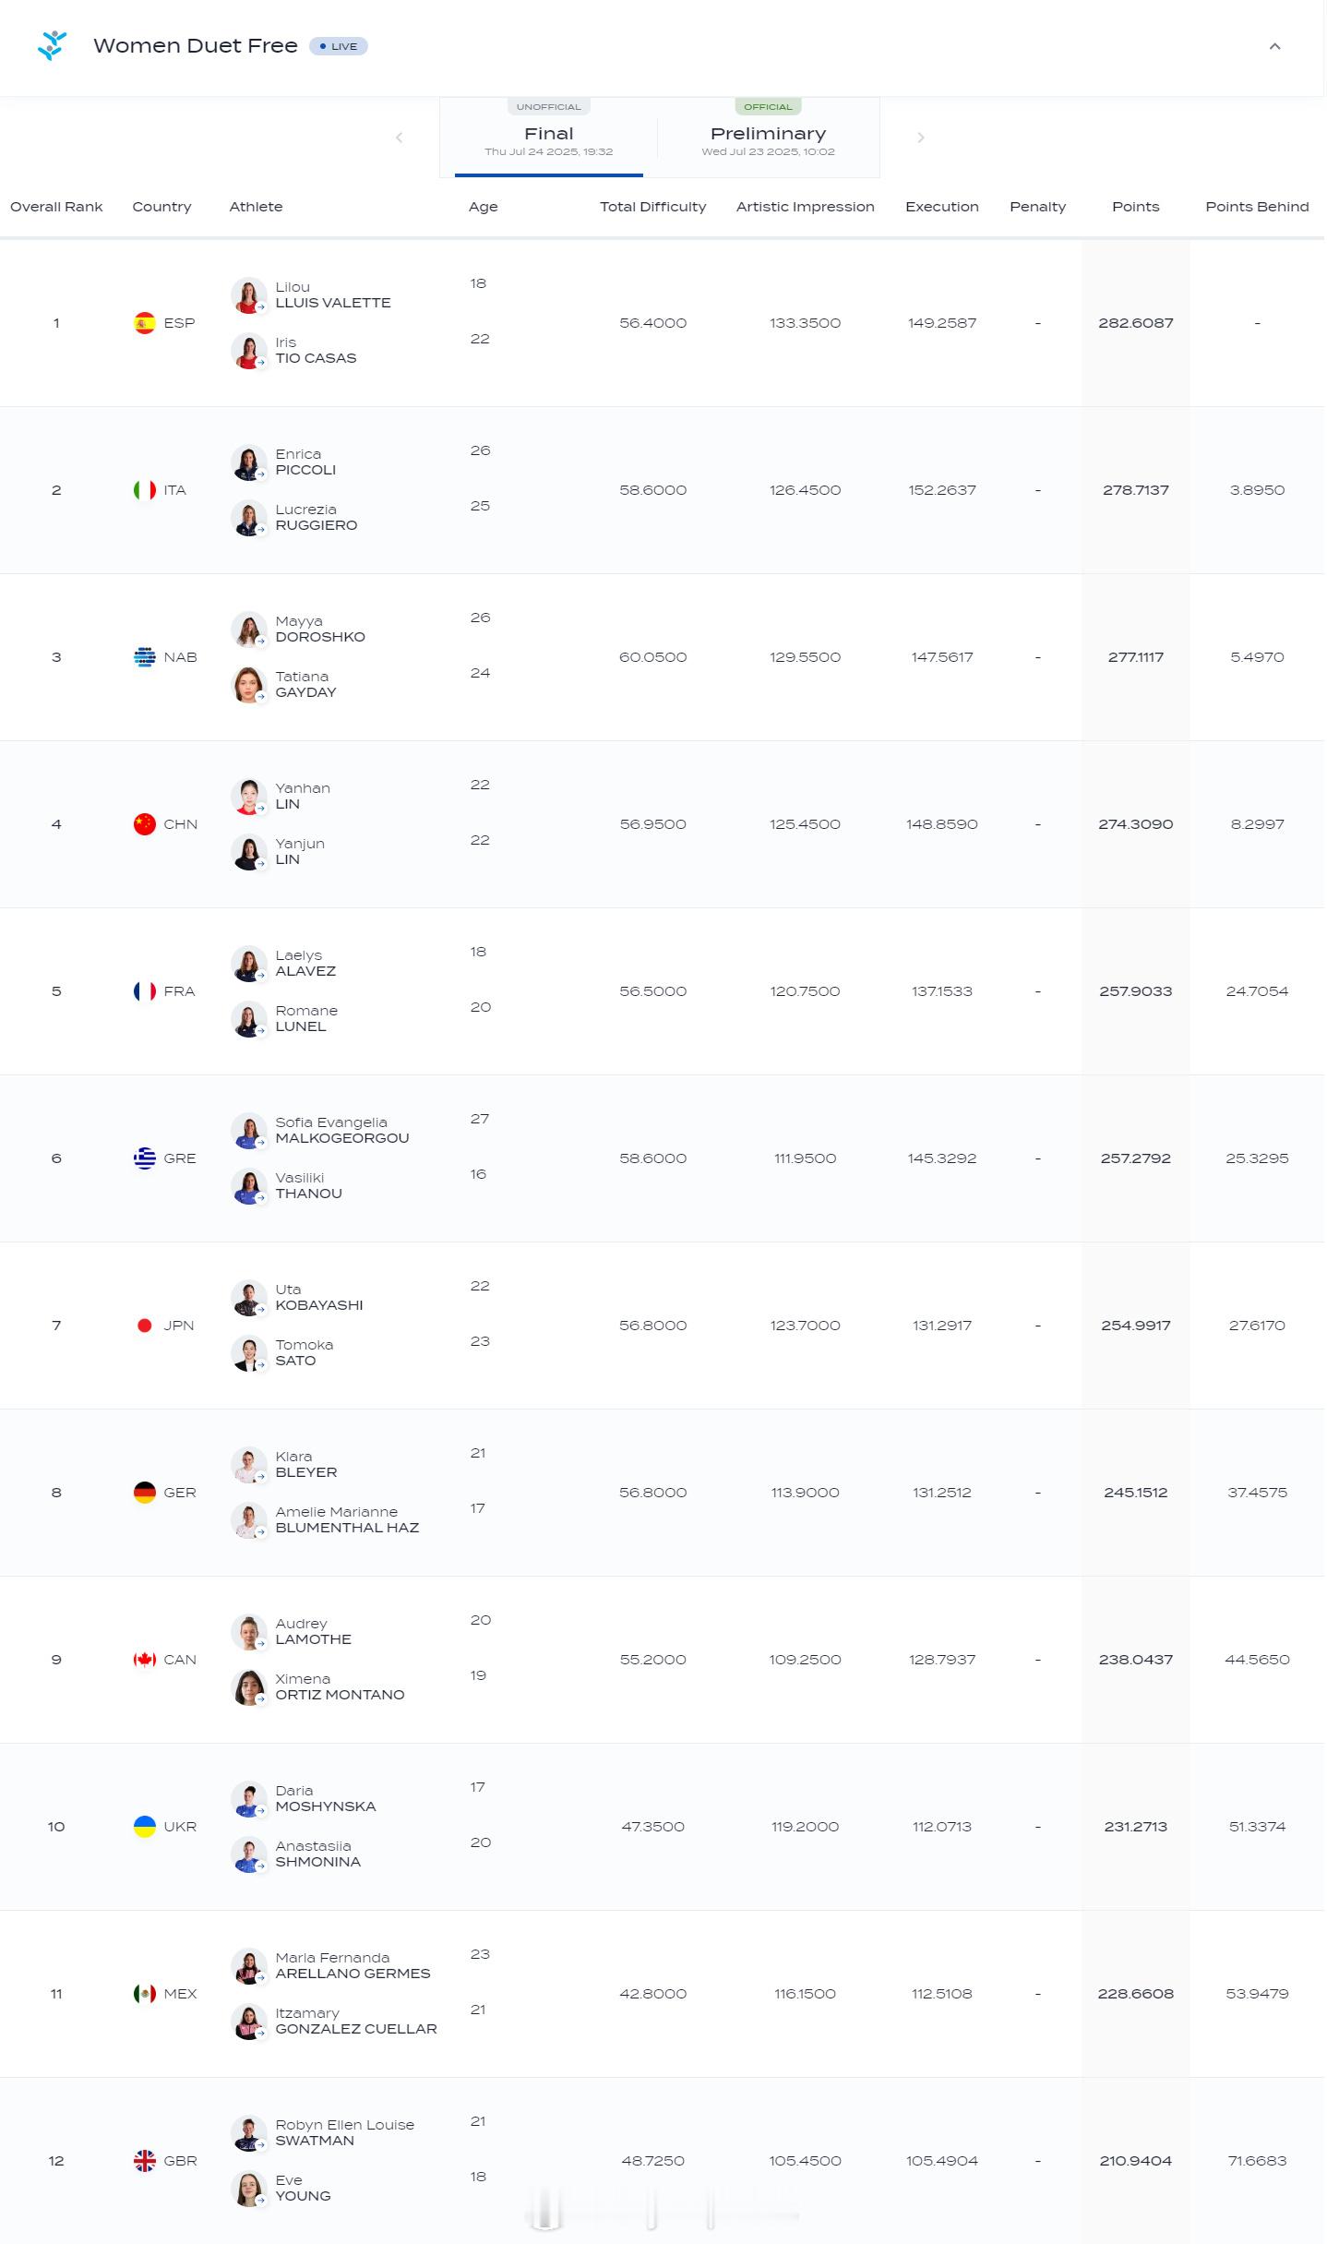Sort by Points column header
Viewport: 1327px width, 2244px height.
point(1135,207)
